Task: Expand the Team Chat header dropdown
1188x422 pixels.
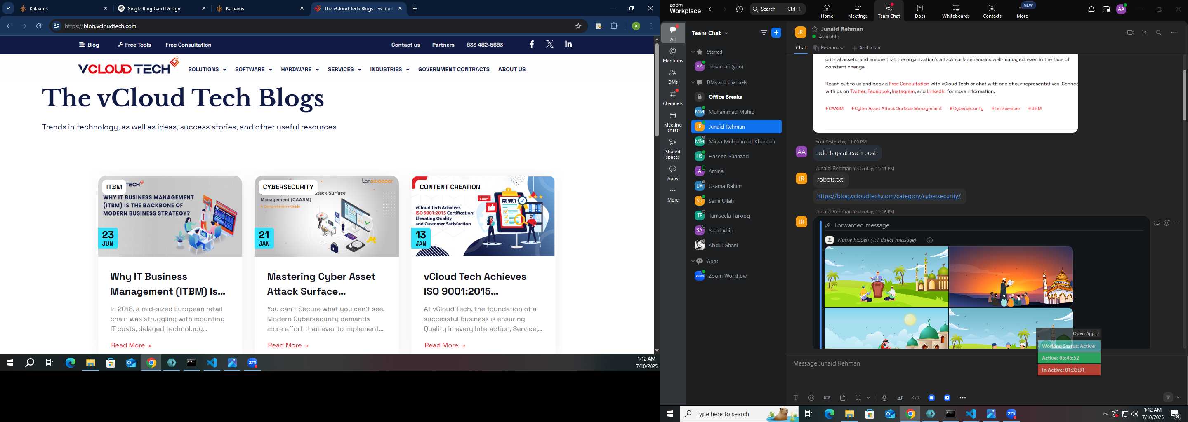Action: [x=726, y=33]
